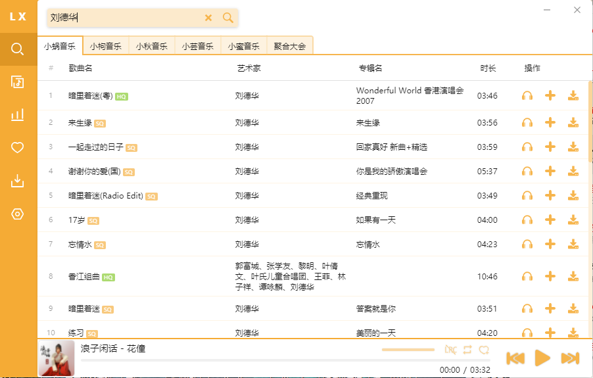Adjust the volume slider in player bar
The image size is (593, 378).
pyautogui.click(x=408, y=350)
